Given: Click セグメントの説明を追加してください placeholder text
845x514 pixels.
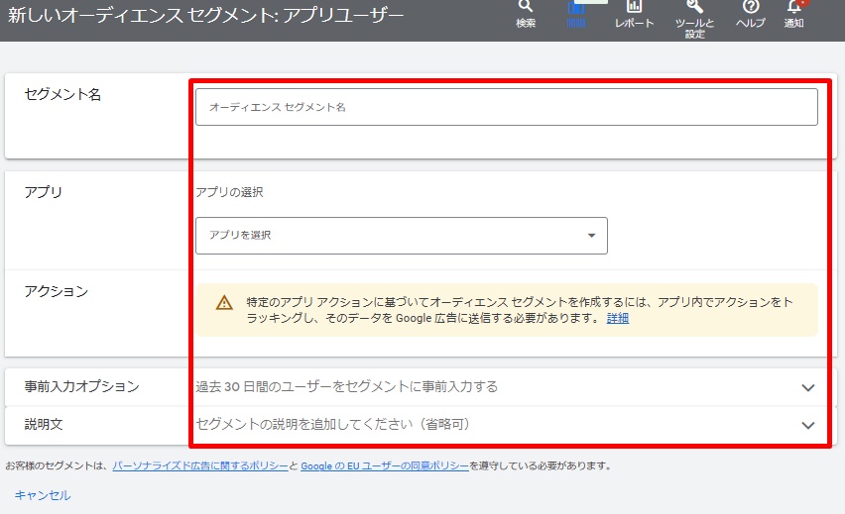Looking at the screenshot, I should 331,424.
